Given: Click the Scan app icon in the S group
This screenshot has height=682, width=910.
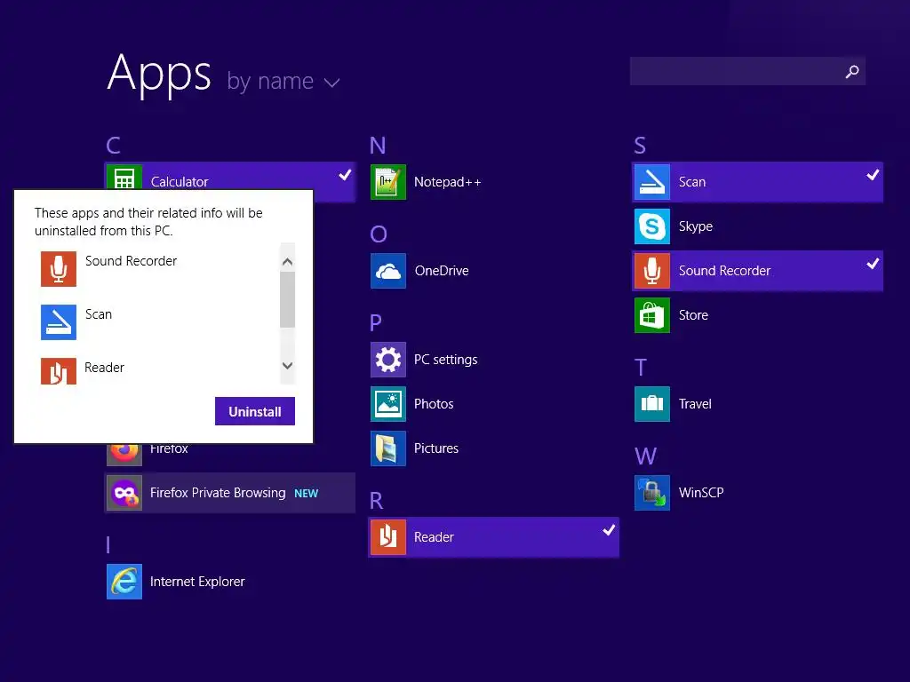Looking at the screenshot, I should (652, 182).
